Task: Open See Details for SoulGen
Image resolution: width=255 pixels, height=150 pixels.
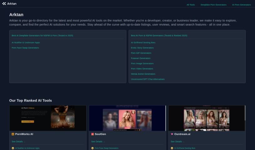Action: (x=98, y=142)
